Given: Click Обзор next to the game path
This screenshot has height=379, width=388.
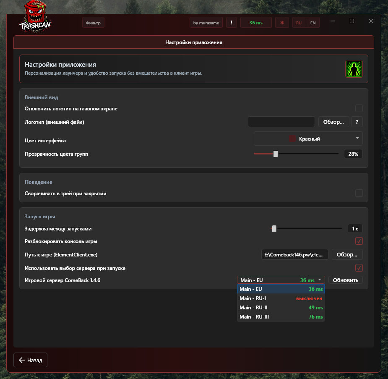Looking at the screenshot, I should pos(347,254).
